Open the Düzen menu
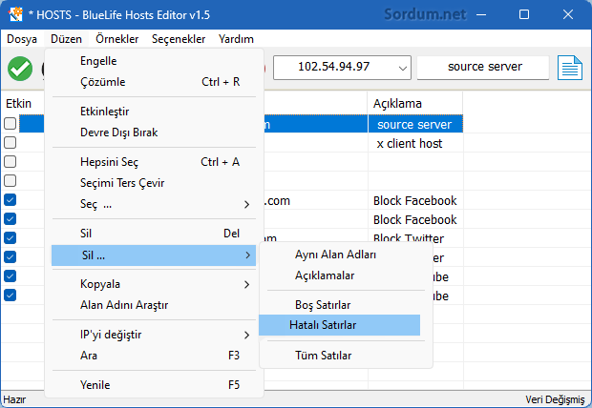592x408 pixels. click(67, 39)
